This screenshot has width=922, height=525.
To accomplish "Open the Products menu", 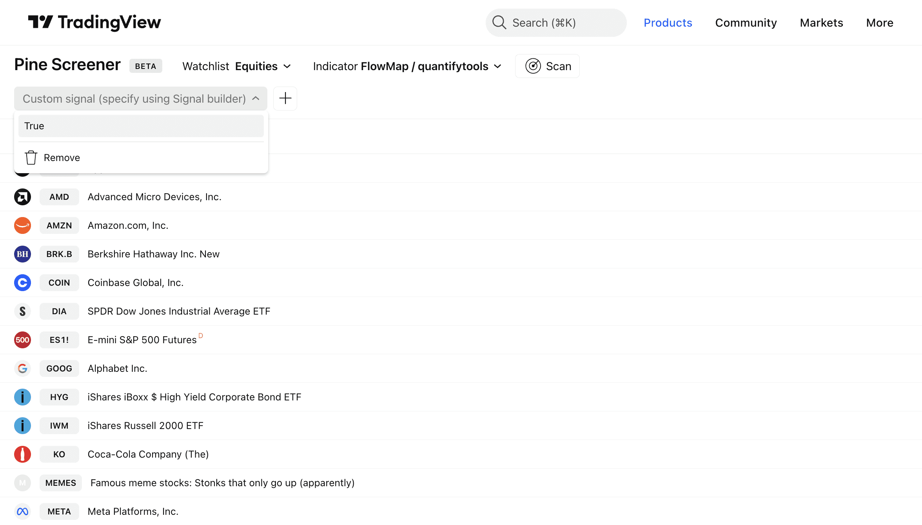I will (668, 23).
